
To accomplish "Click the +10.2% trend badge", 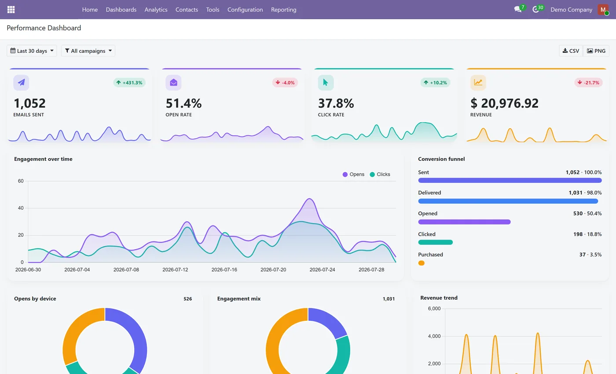I will tap(435, 83).
